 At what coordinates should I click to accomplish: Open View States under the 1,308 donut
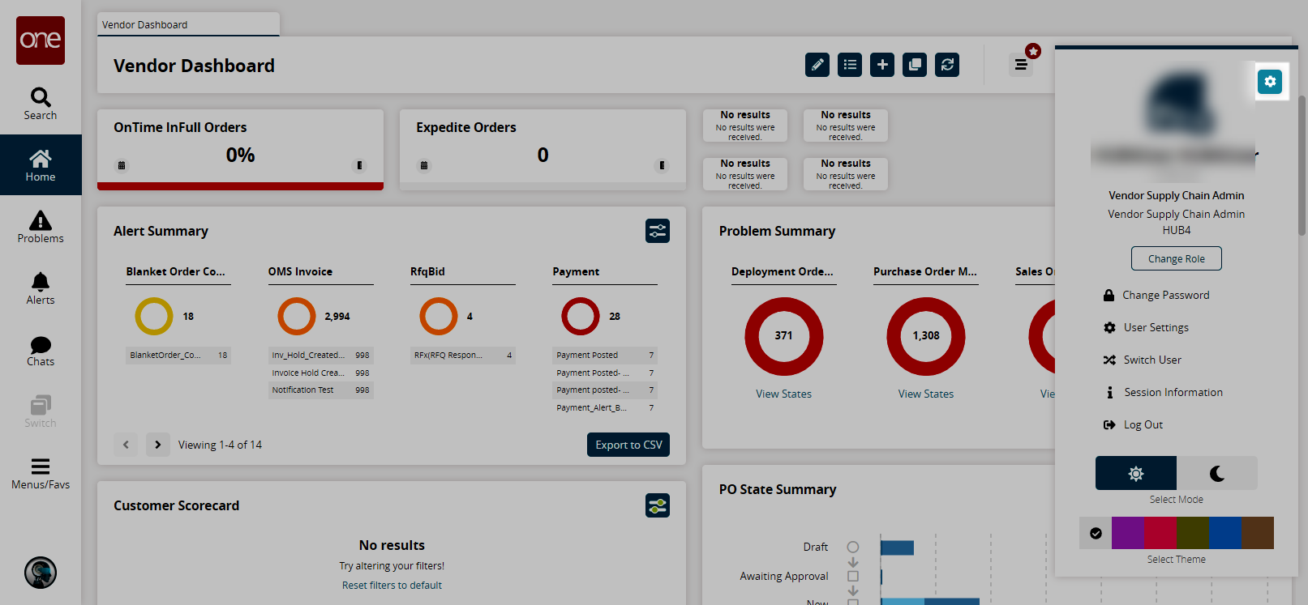[x=926, y=394]
